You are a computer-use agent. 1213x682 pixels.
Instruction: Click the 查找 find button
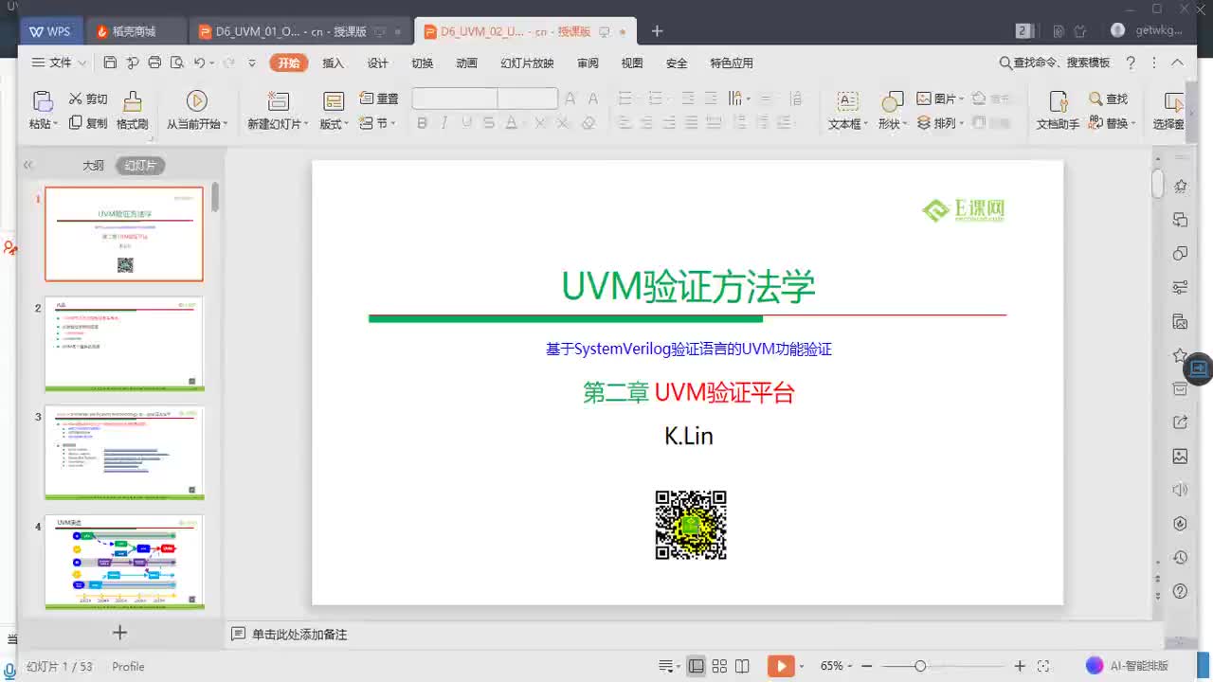(x=1109, y=99)
